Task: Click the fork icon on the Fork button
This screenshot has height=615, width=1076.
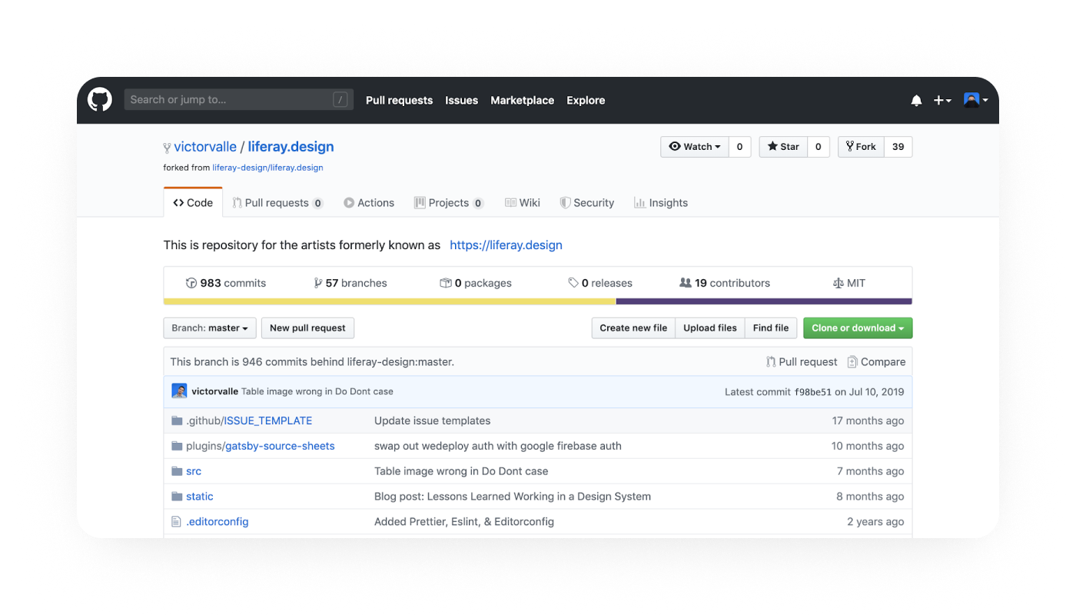Action: [849, 146]
